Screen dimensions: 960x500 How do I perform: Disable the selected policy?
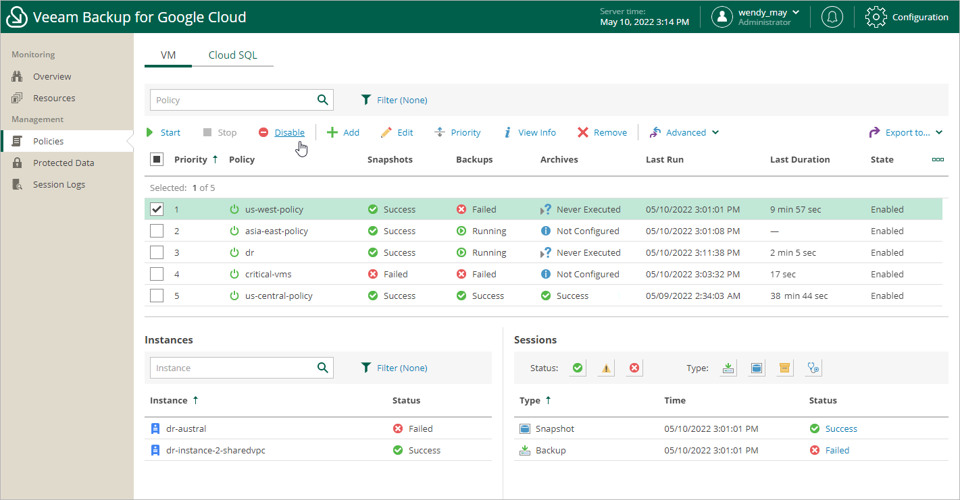[282, 132]
